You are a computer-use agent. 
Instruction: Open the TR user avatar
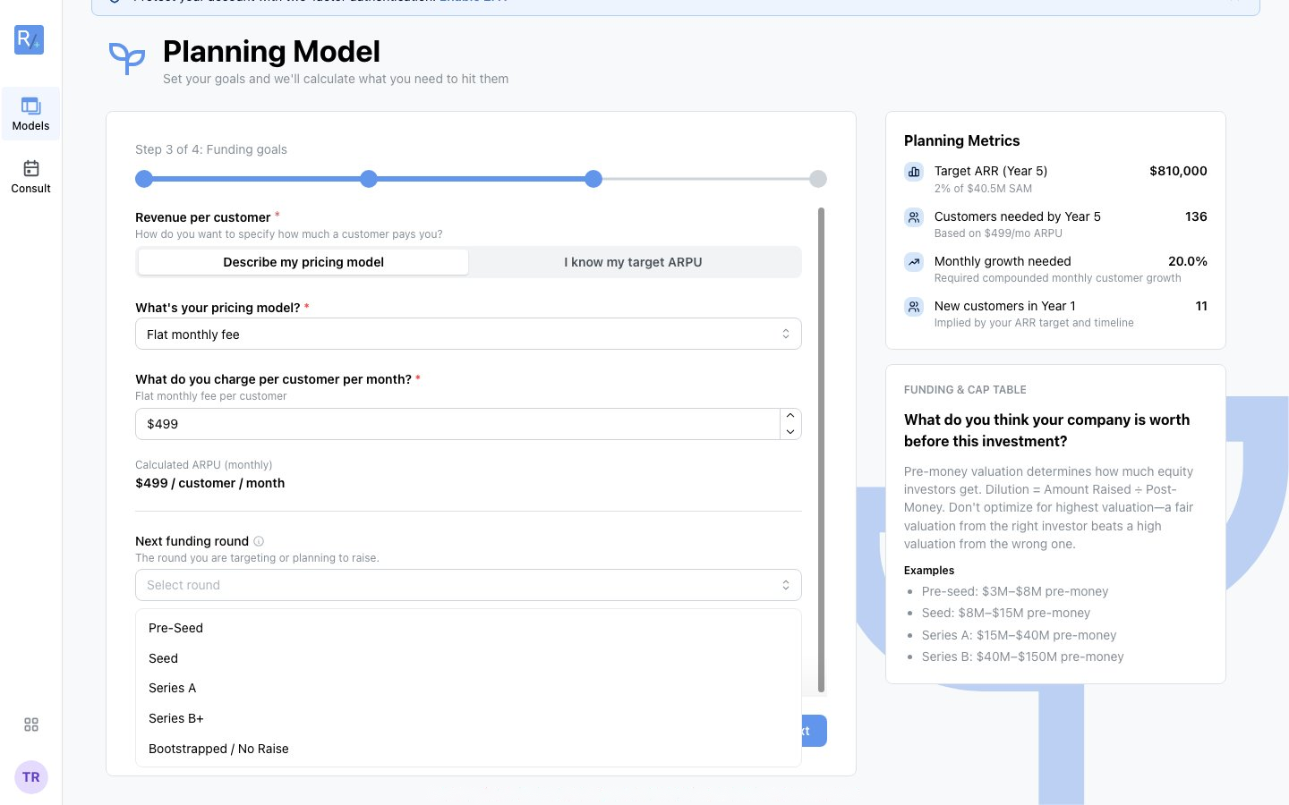31,777
